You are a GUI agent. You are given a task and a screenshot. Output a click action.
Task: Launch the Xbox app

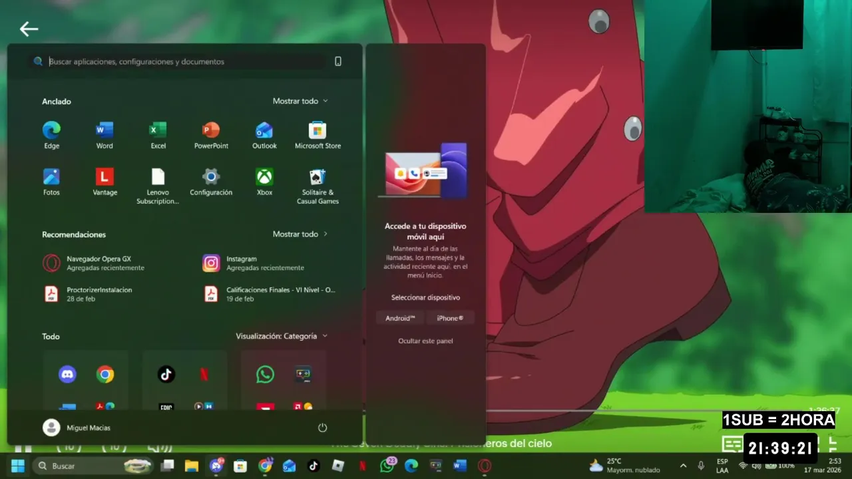(264, 182)
